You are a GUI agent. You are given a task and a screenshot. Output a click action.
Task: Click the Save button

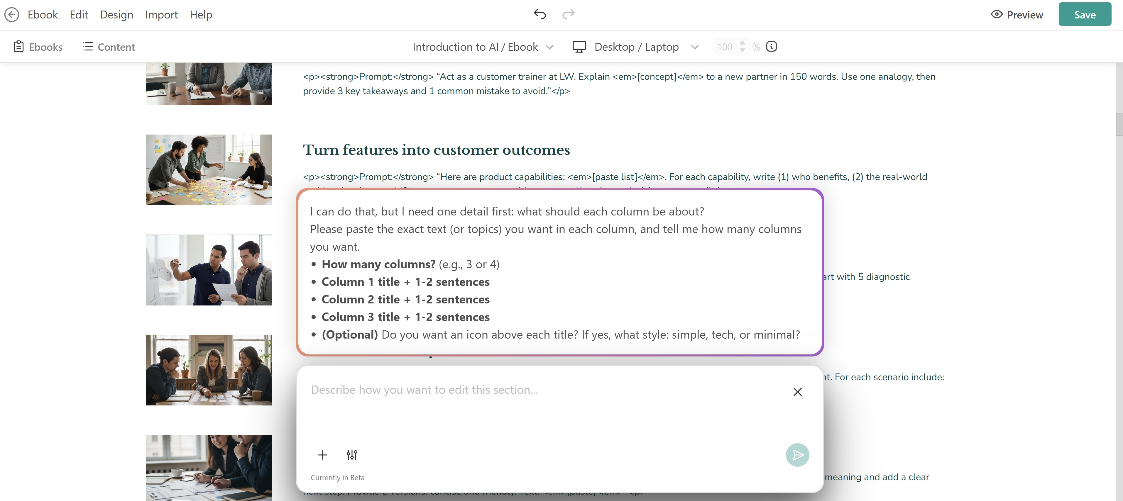coord(1084,14)
